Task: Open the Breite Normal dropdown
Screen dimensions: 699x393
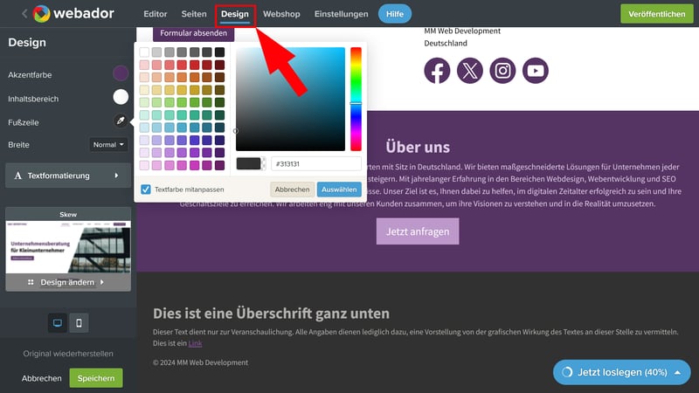Action: point(109,144)
